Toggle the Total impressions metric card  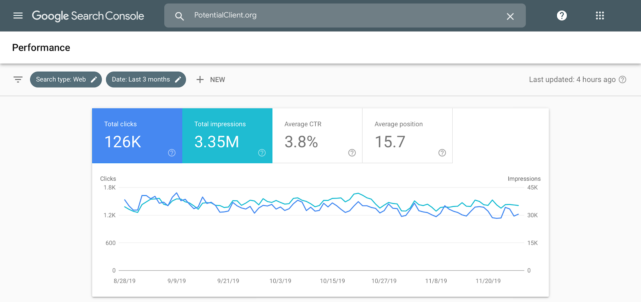[x=227, y=136]
